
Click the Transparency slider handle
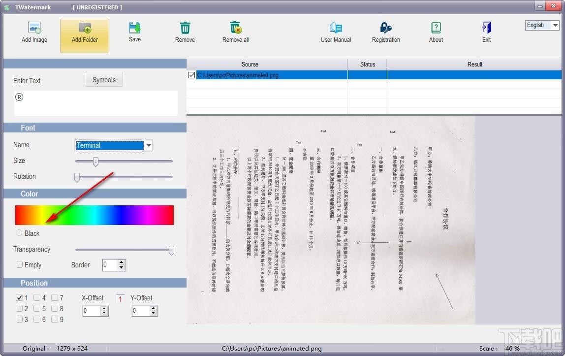coord(171,250)
